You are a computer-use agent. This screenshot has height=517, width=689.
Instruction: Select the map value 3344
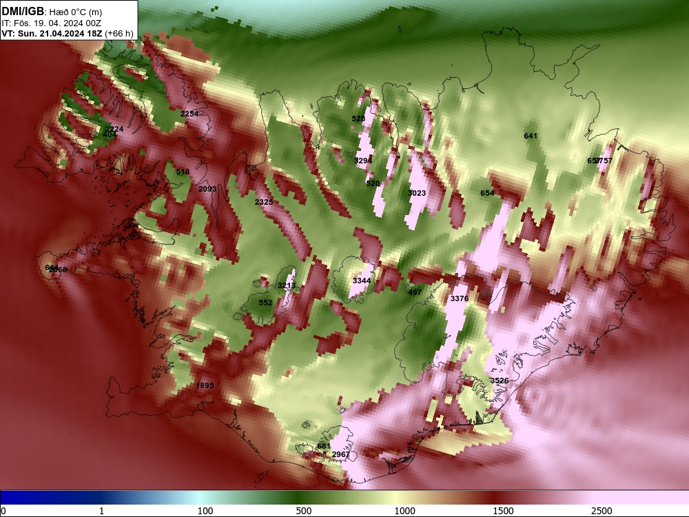pyautogui.click(x=362, y=281)
